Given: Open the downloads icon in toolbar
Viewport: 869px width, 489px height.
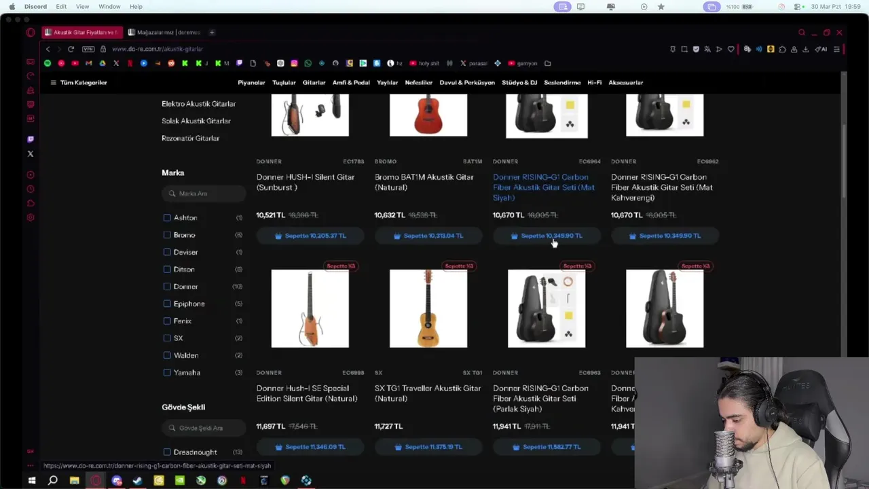Looking at the screenshot, I should click(x=805, y=49).
